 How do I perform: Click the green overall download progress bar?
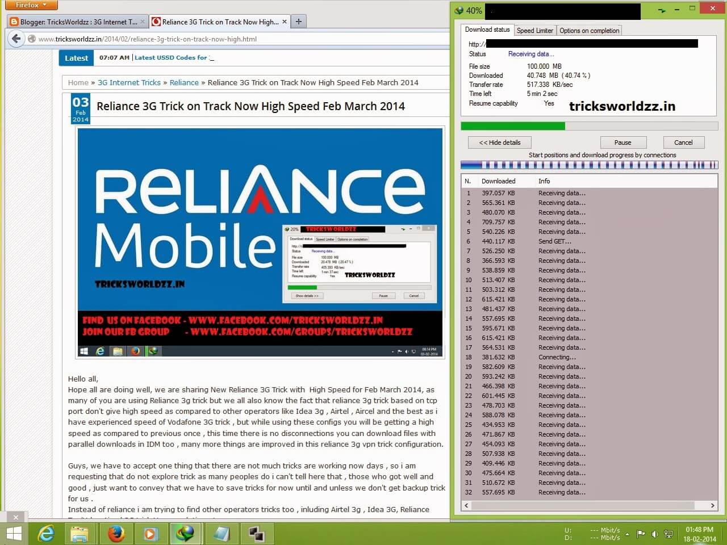tap(589, 126)
